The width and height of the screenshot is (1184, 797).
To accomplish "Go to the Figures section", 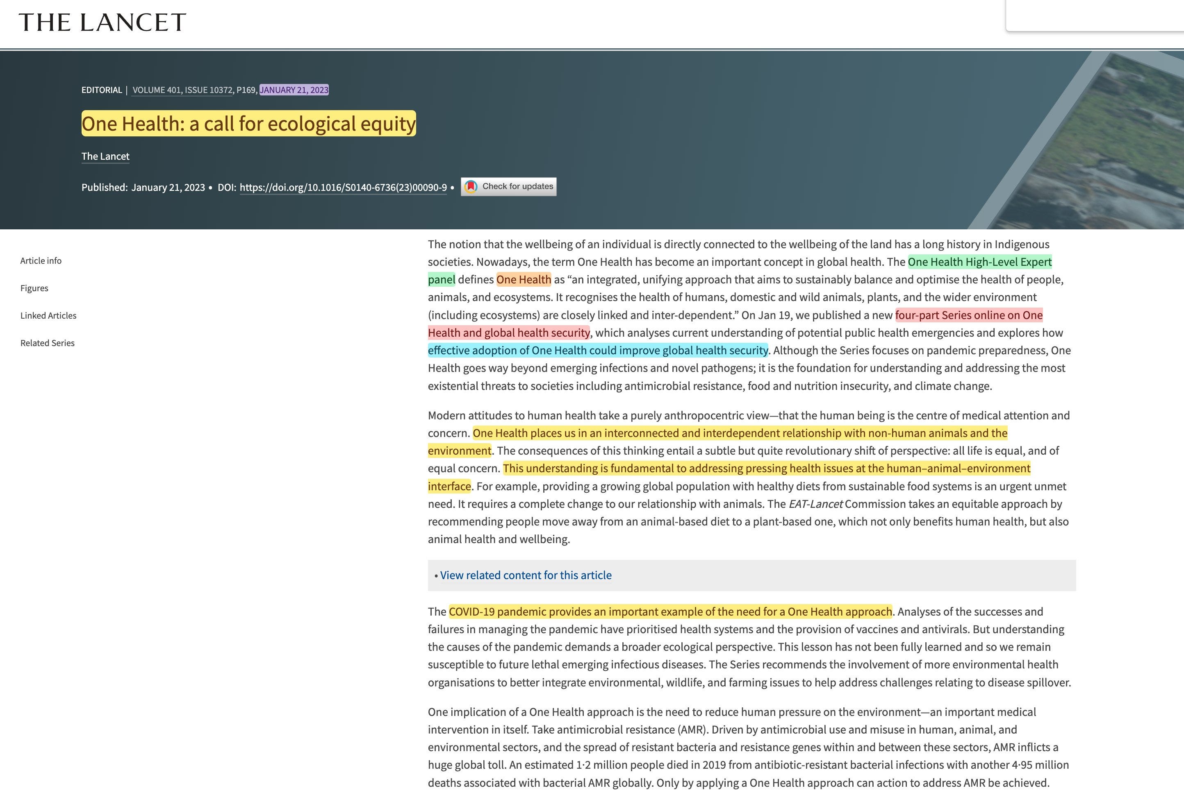I will (x=34, y=288).
